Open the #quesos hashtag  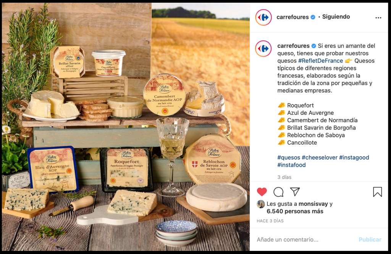coord(289,158)
